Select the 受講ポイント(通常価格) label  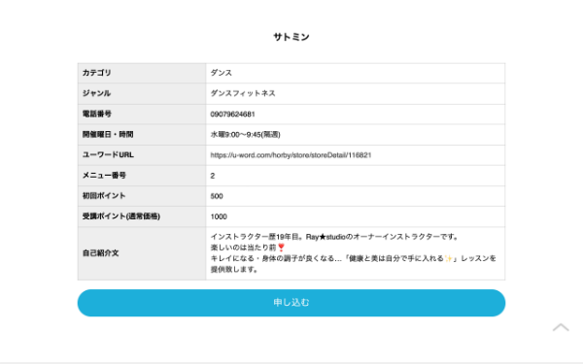pyautogui.click(x=121, y=216)
